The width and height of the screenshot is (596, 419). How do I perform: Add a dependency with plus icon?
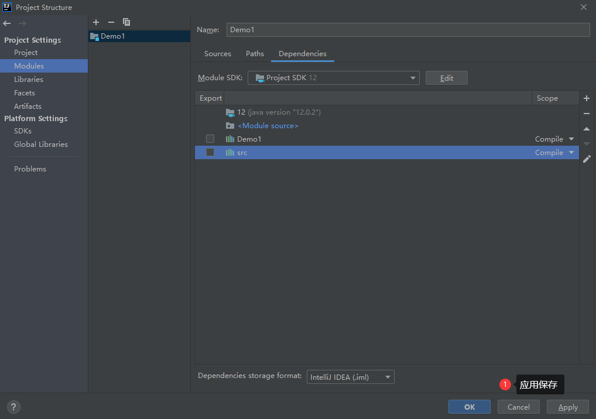(x=587, y=98)
